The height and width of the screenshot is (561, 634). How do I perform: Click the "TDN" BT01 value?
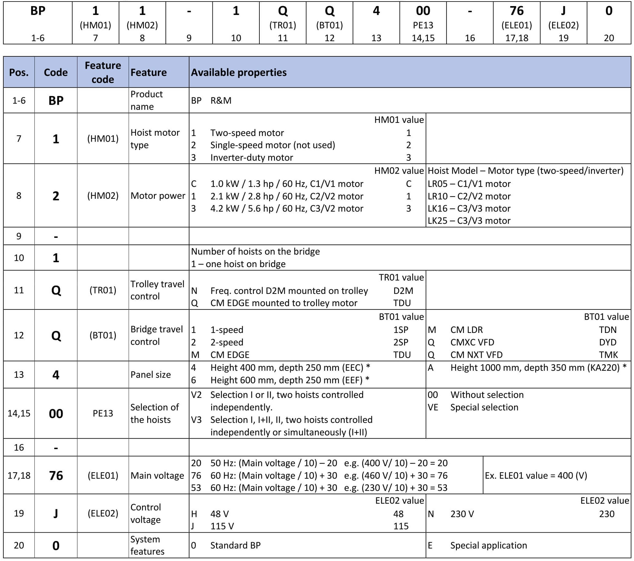[x=608, y=330]
